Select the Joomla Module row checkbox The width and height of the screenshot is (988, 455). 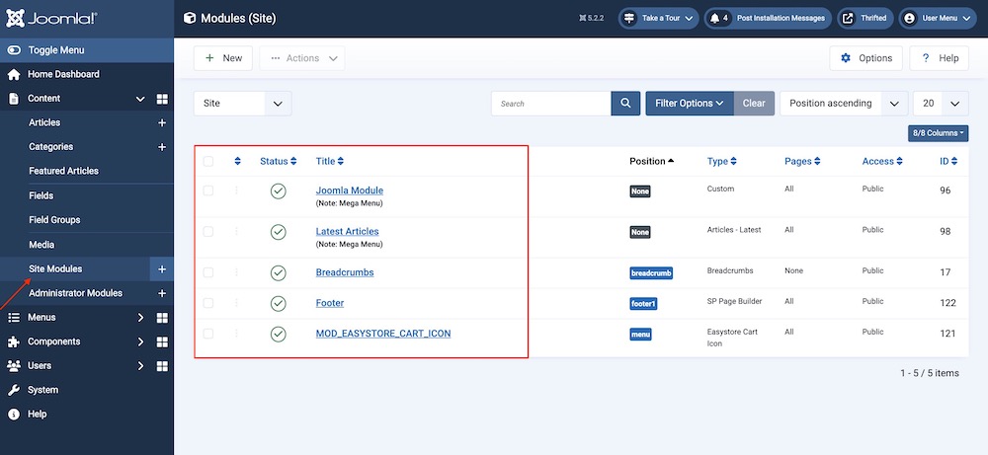click(207, 190)
